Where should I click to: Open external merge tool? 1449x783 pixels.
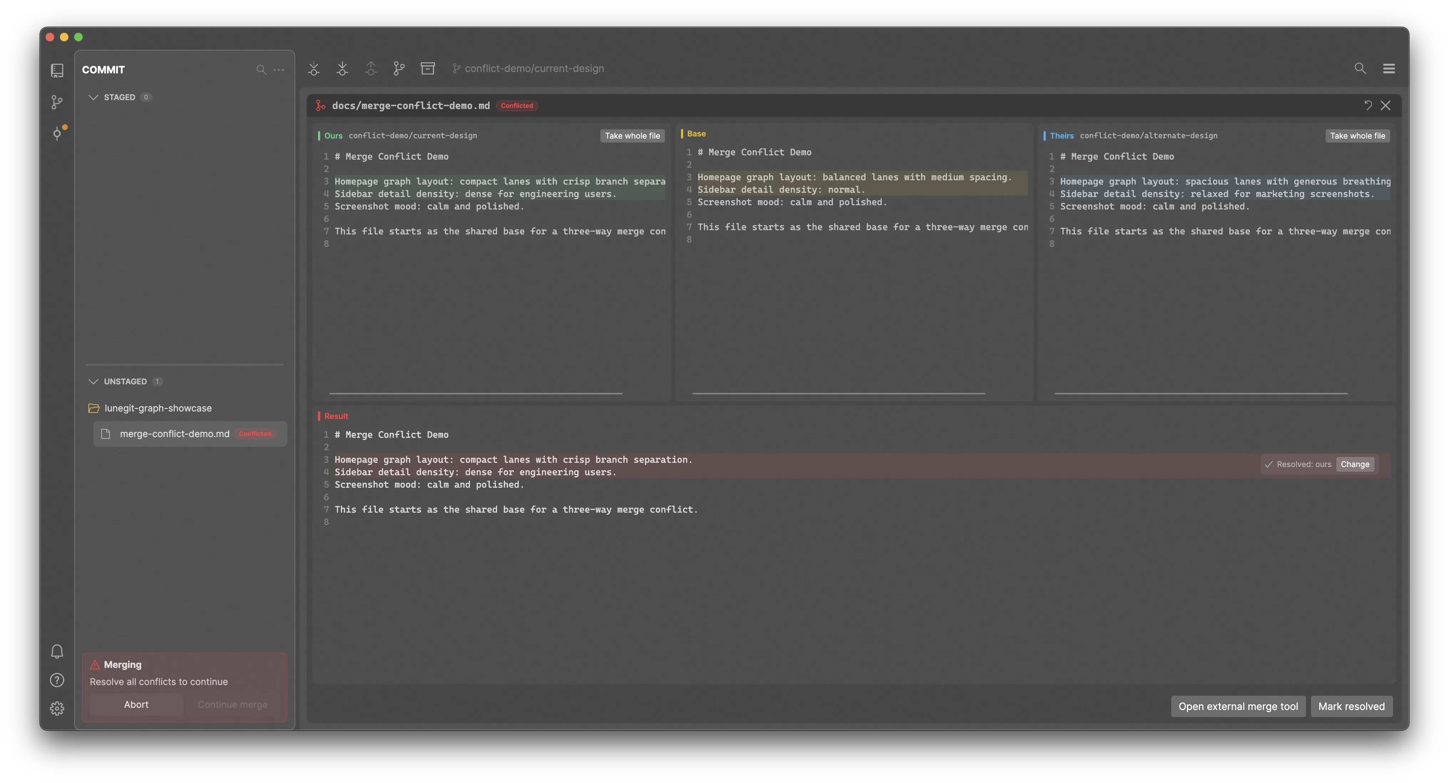(1238, 706)
